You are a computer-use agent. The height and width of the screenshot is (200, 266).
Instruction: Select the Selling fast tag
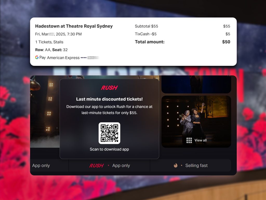click(190, 165)
